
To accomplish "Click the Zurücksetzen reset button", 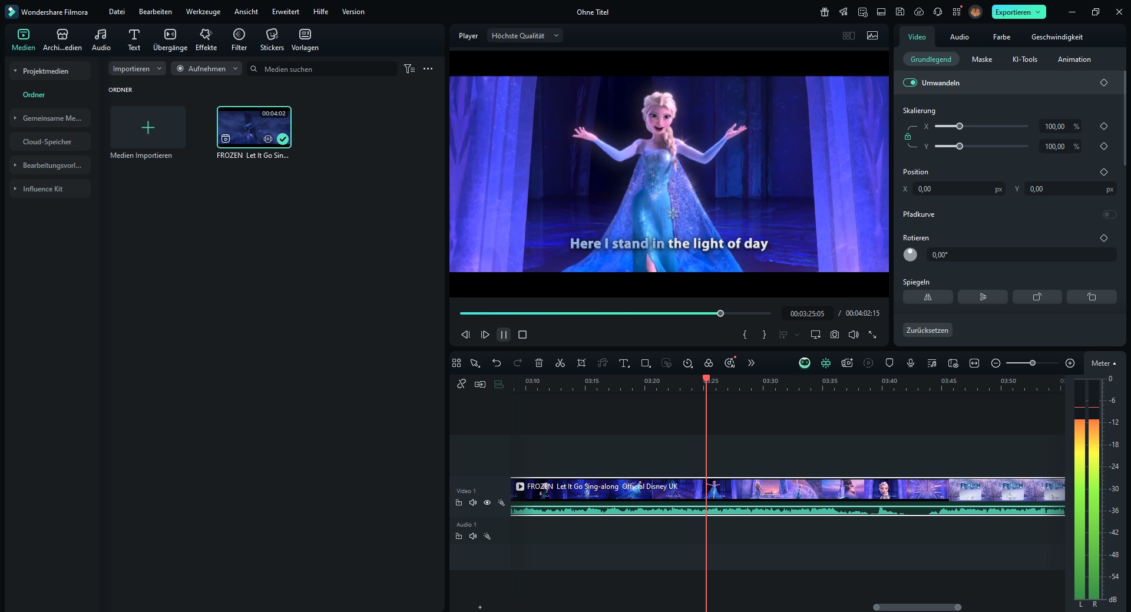I will pos(927,330).
